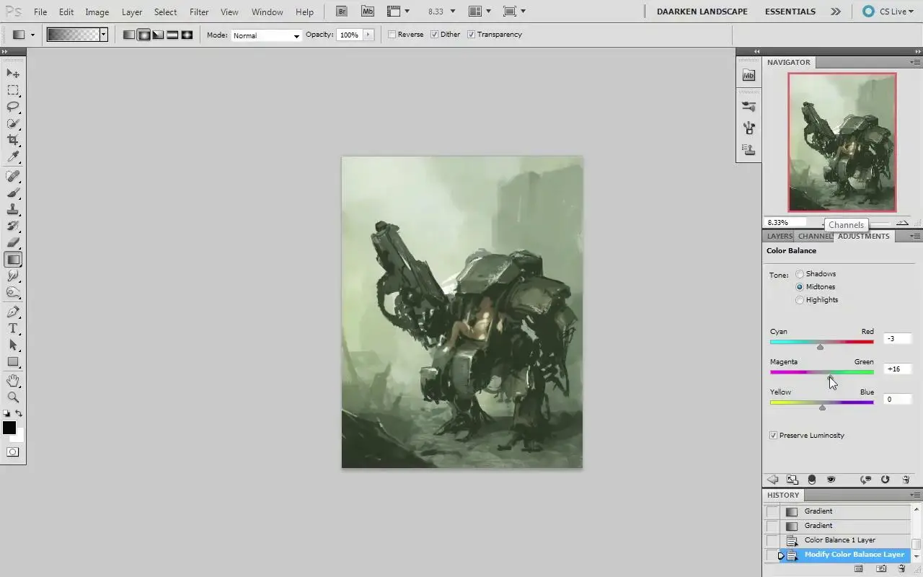This screenshot has width=923, height=577.
Task: Swap foreground and background colors
Action: click(x=19, y=414)
